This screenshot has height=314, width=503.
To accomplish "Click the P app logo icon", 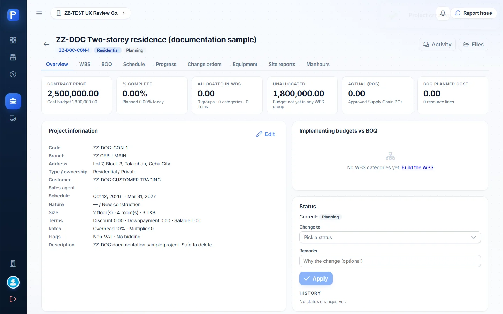I will (x=13, y=15).
